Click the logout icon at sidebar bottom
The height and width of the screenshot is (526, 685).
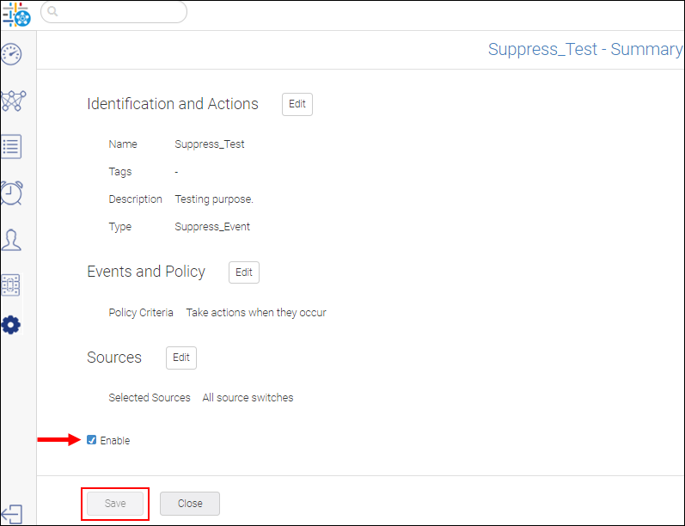12,513
